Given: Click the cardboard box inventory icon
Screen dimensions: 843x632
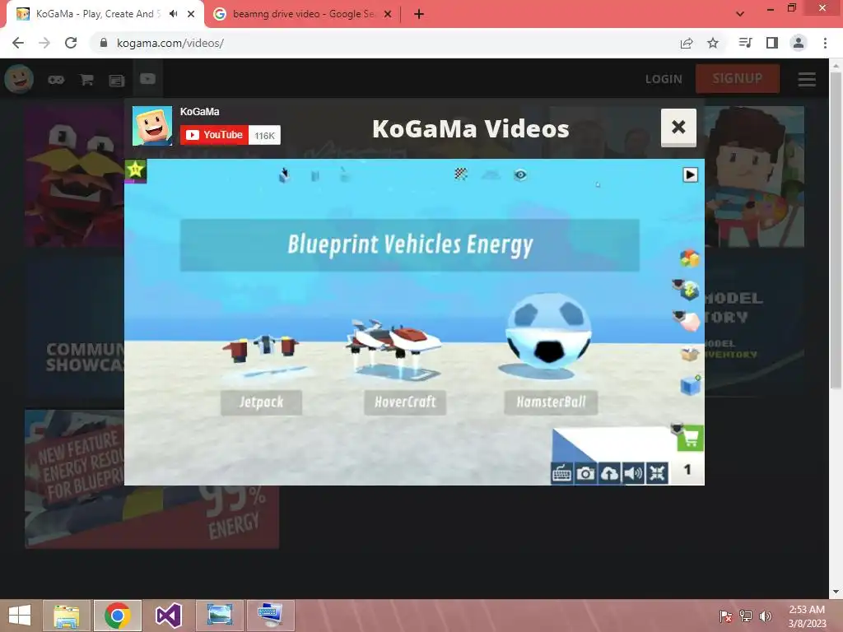Looking at the screenshot, I should [689, 354].
